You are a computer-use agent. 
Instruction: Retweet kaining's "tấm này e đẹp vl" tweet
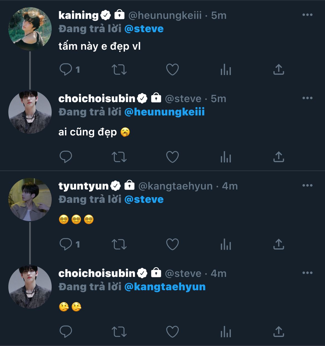pyautogui.click(x=119, y=69)
